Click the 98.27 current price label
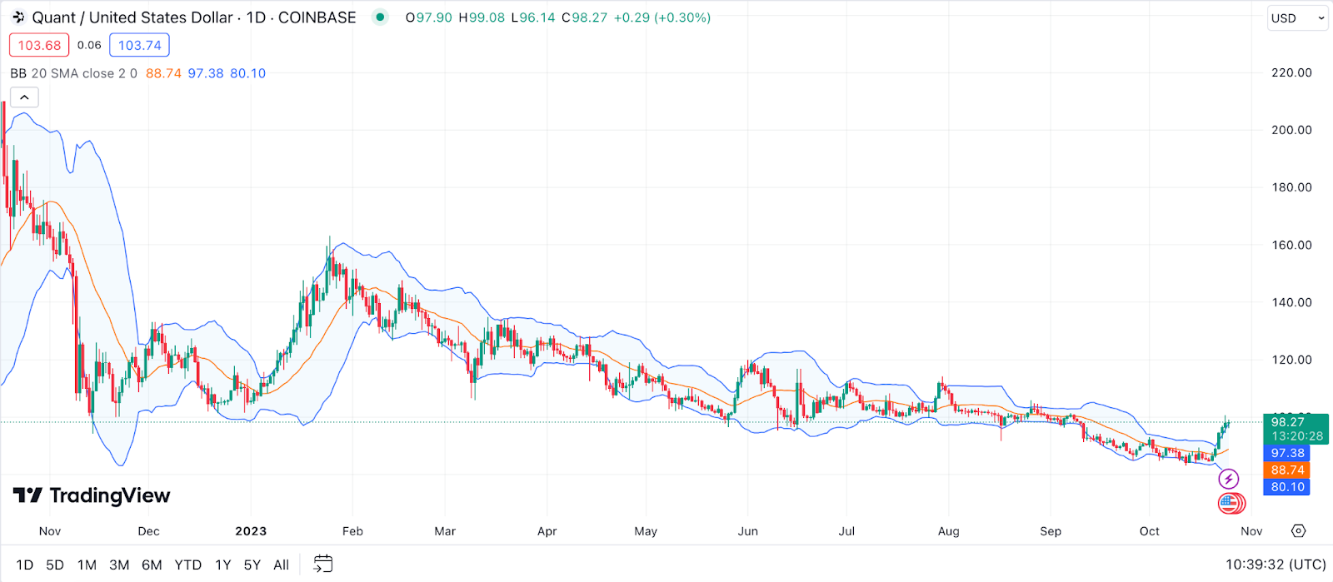Screen dimensions: 1333x582 pos(1288,422)
